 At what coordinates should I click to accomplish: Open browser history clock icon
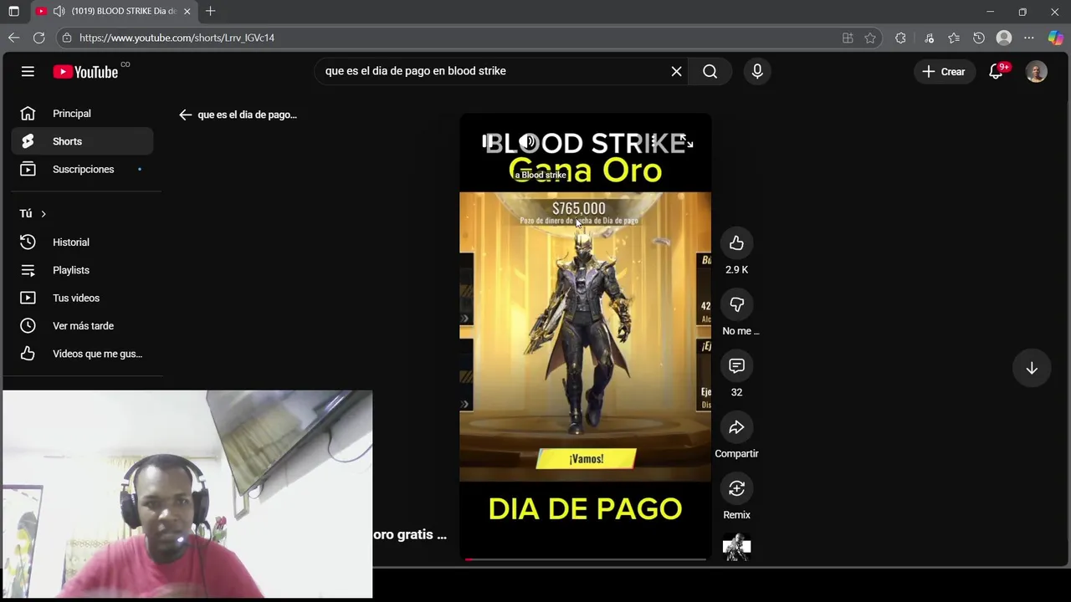979,38
